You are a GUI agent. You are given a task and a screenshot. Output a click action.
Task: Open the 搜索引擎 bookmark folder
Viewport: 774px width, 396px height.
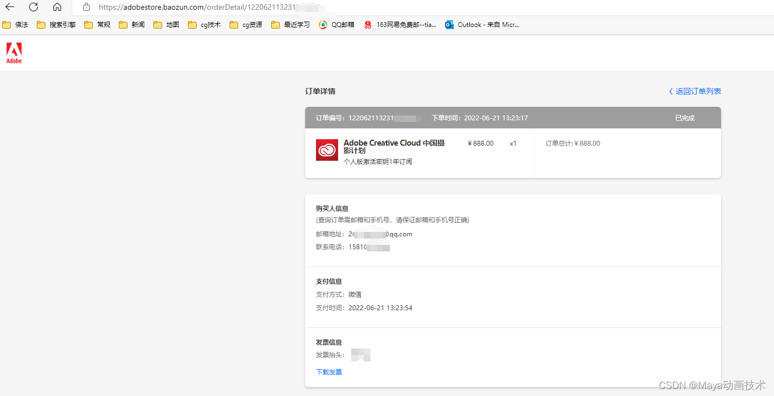(x=56, y=25)
